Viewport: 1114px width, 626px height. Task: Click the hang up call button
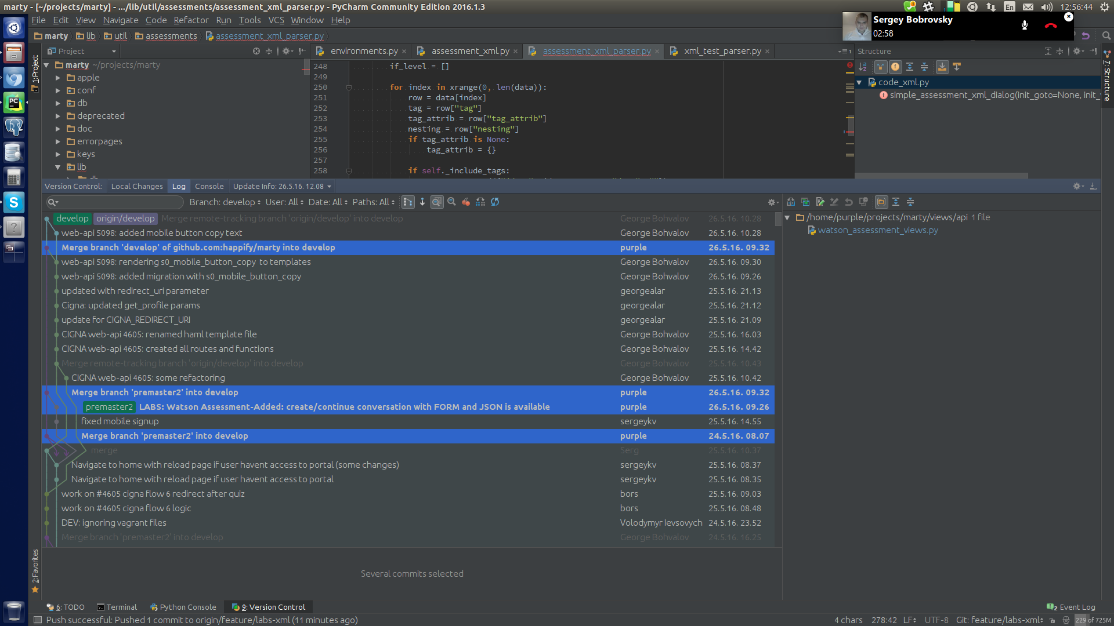(x=1051, y=26)
